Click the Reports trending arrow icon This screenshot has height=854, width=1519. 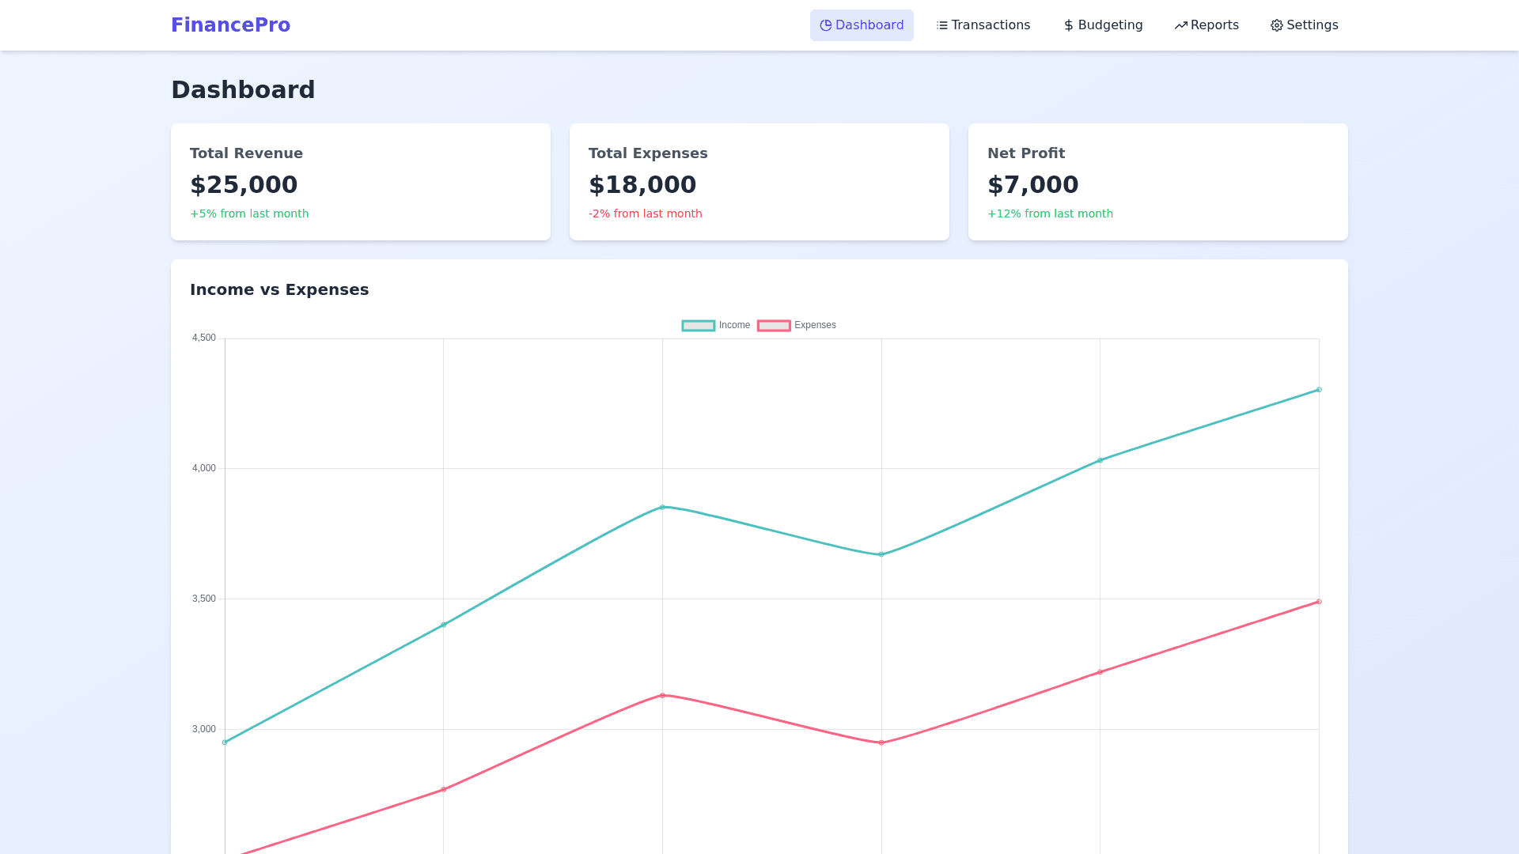[x=1180, y=25]
